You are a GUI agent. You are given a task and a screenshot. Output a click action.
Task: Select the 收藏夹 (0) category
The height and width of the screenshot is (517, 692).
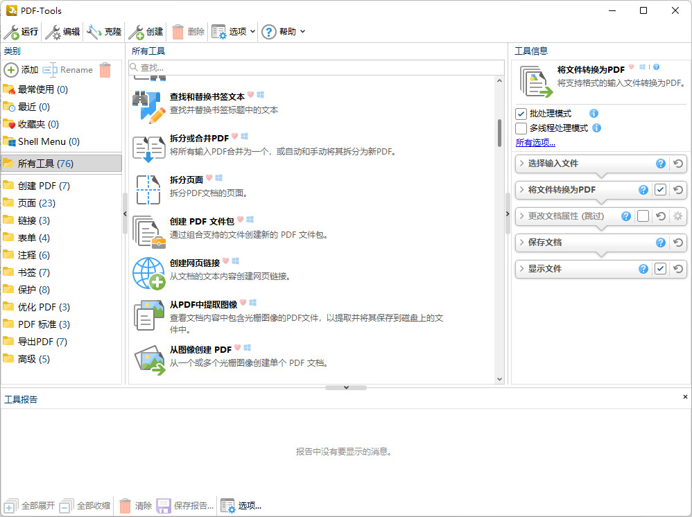[61, 124]
